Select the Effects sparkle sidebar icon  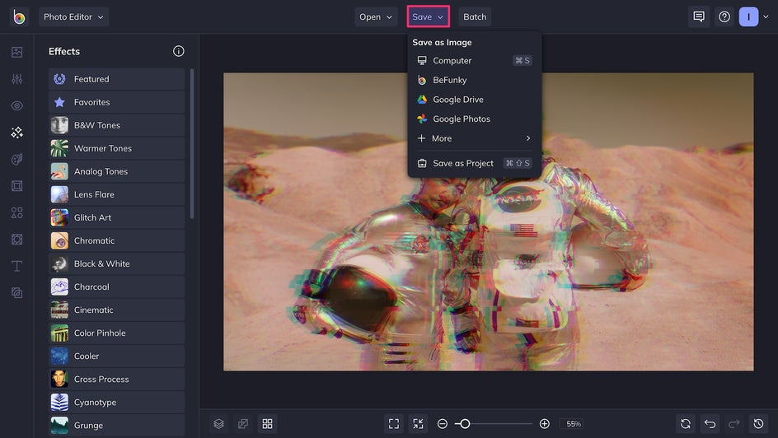pos(16,133)
